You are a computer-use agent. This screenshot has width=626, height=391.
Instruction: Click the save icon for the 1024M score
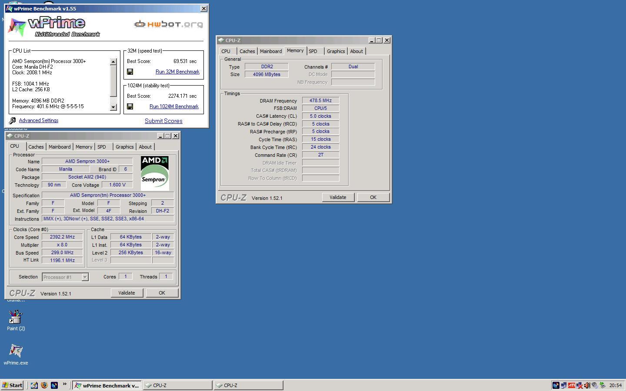pos(130,106)
